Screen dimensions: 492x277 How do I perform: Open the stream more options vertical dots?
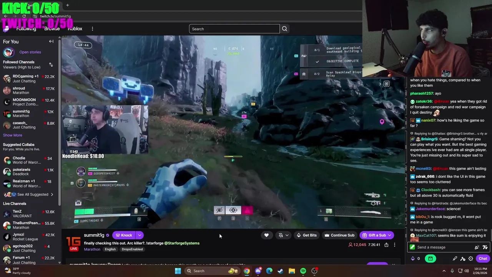point(394,245)
